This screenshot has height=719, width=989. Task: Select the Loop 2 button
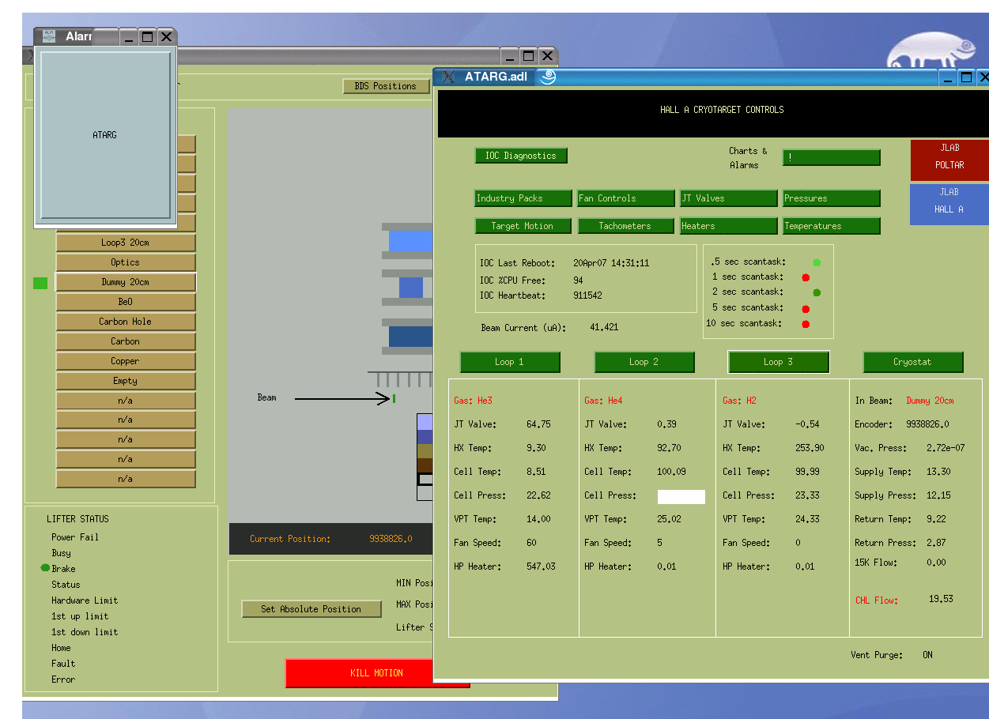pos(644,362)
